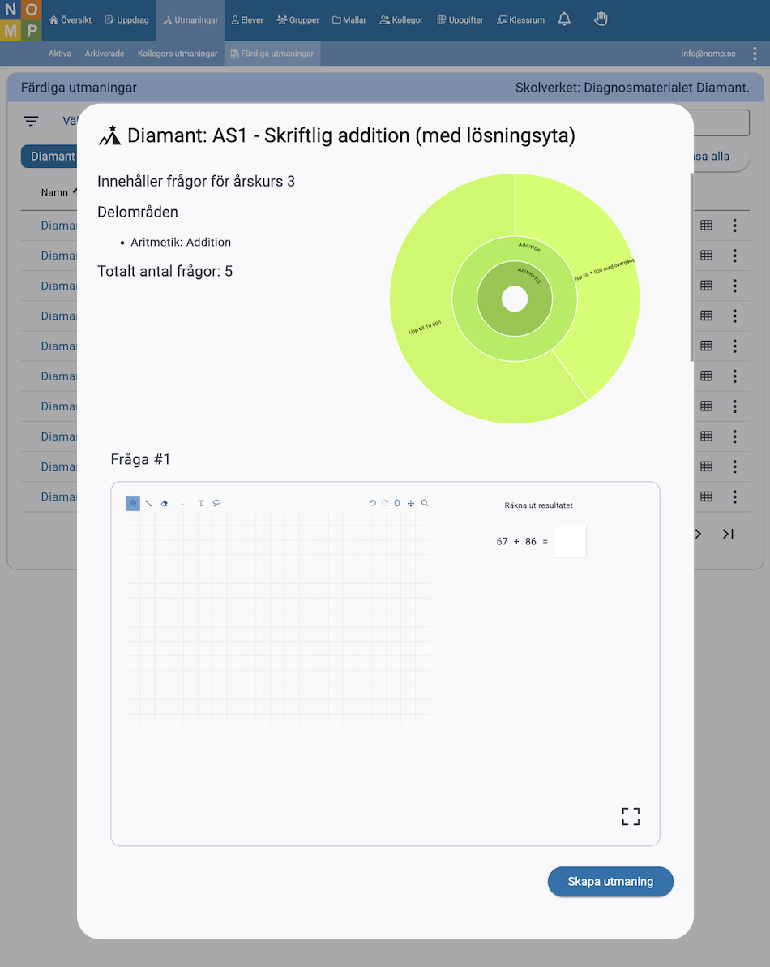Open the filter icon in Färdiga utmaningar
The width and height of the screenshot is (770, 967).
[31, 121]
